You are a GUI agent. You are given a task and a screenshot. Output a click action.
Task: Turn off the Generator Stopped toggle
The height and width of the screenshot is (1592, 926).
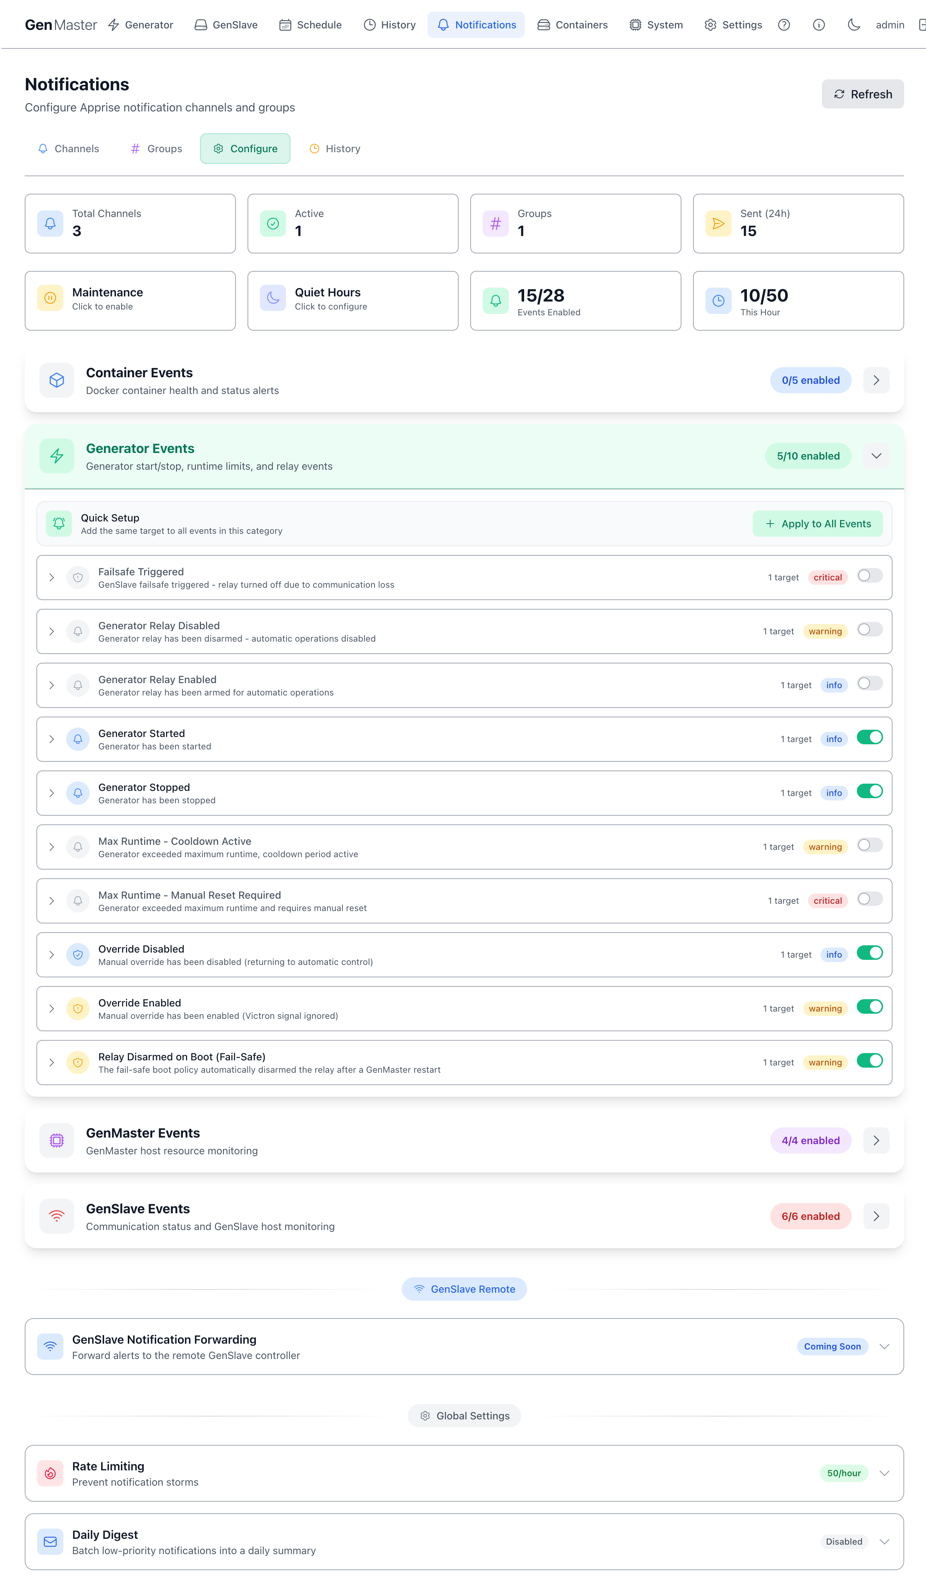click(x=870, y=792)
